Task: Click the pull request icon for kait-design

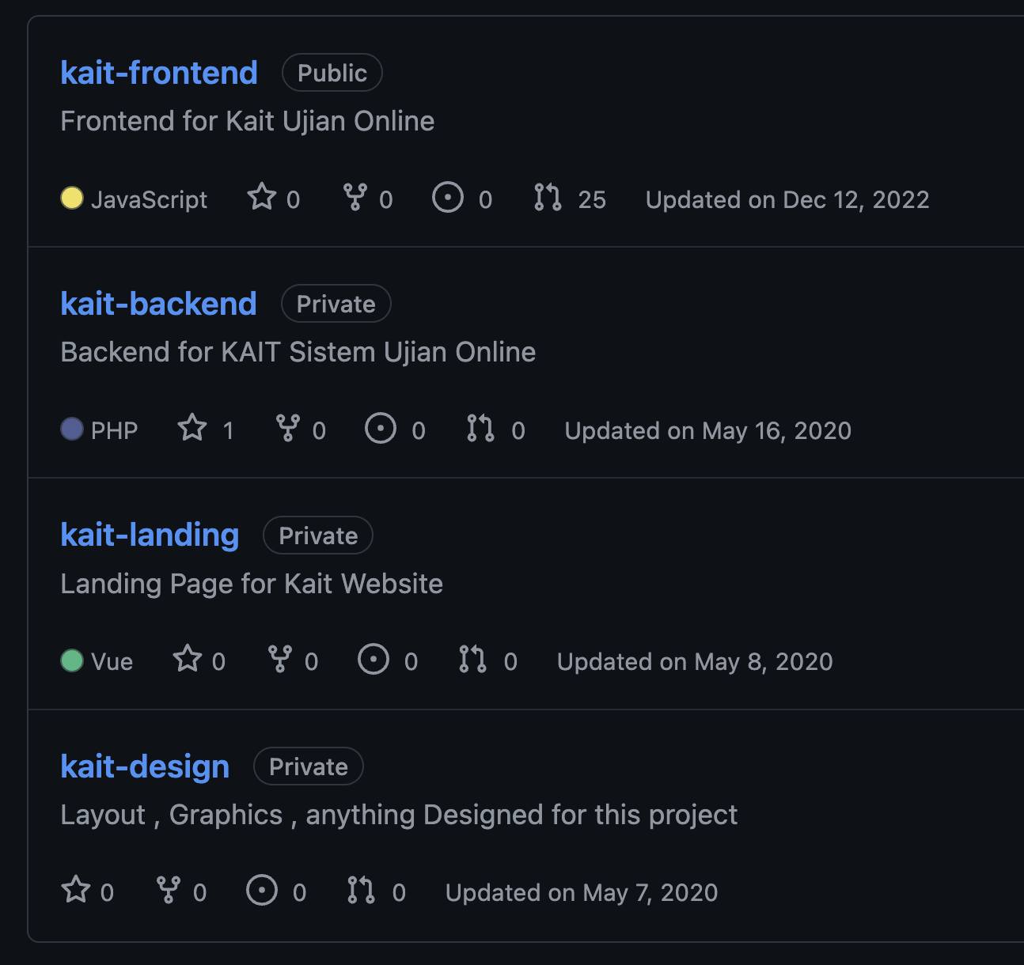Action: 361,890
